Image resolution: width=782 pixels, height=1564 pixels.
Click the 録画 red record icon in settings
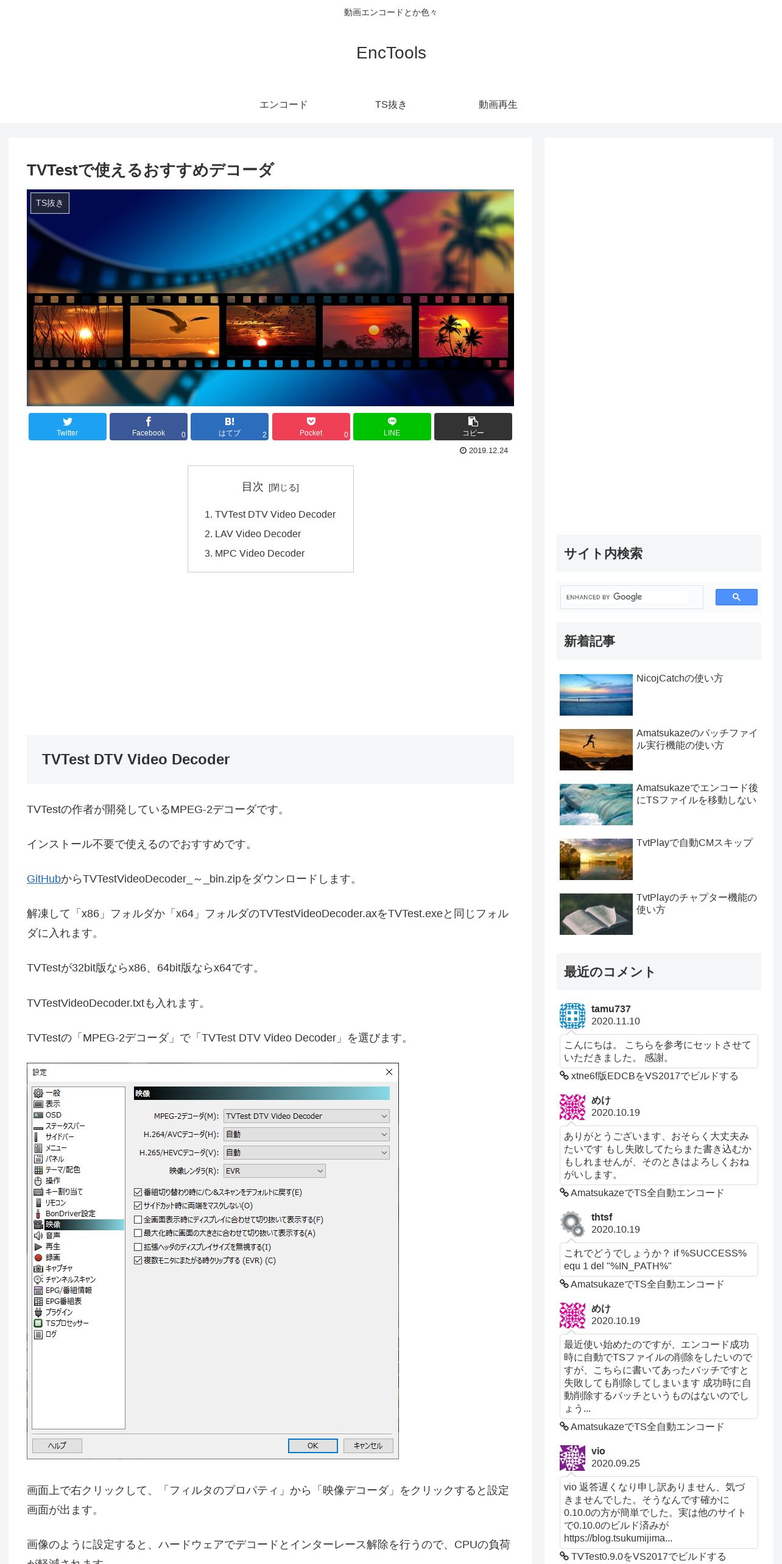tap(38, 1257)
